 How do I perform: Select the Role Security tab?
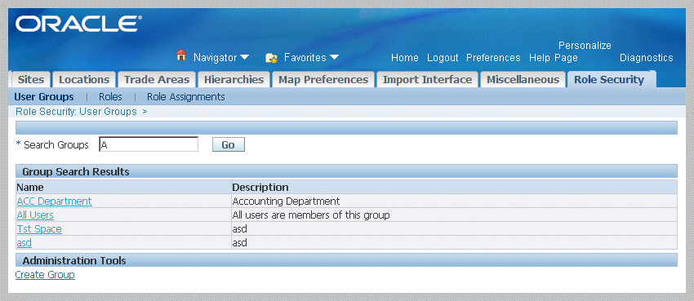[x=609, y=80]
